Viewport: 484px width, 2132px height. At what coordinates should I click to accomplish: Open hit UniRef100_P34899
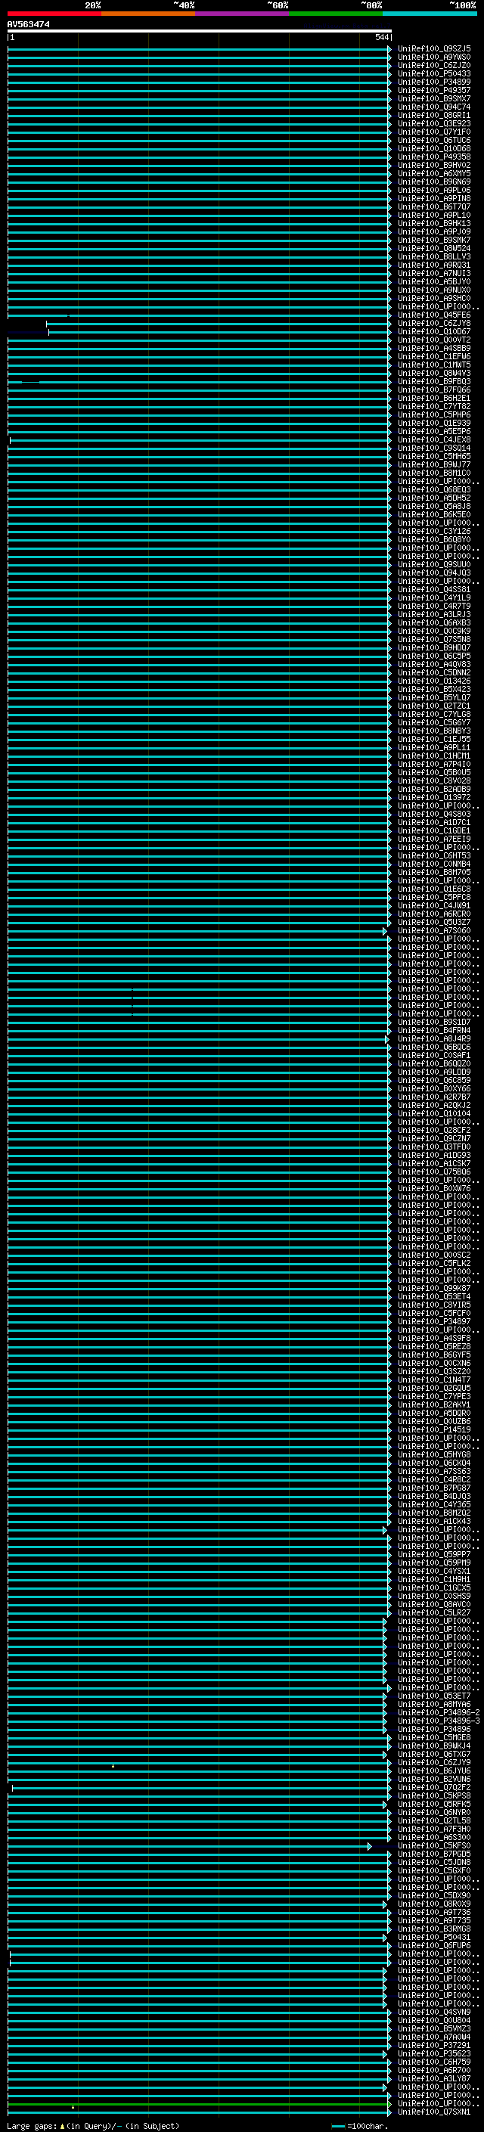[x=434, y=82]
